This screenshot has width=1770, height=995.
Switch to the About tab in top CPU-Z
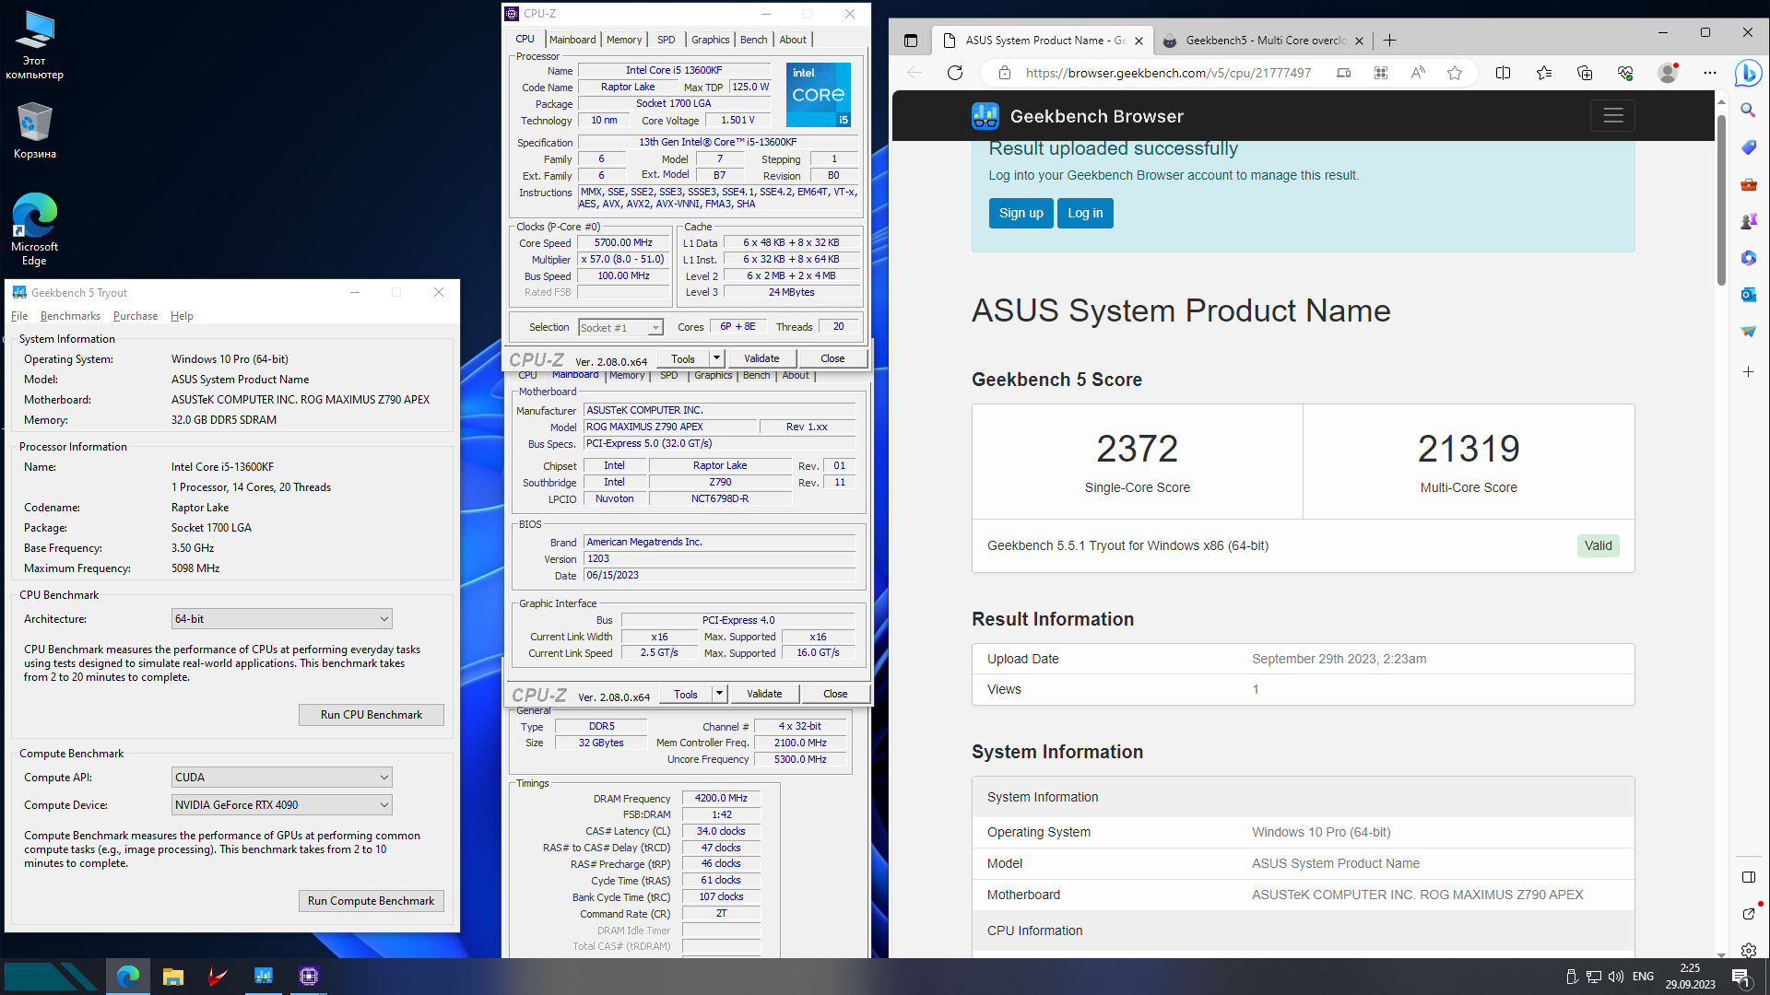[793, 40]
